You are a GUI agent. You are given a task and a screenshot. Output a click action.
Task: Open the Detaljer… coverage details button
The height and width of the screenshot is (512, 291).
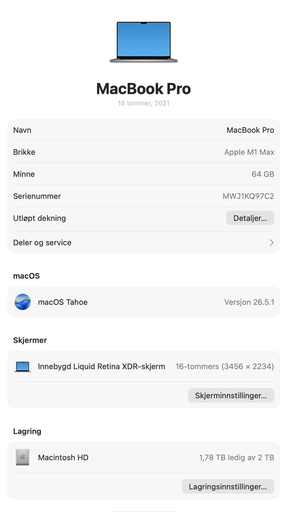[250, 218]
